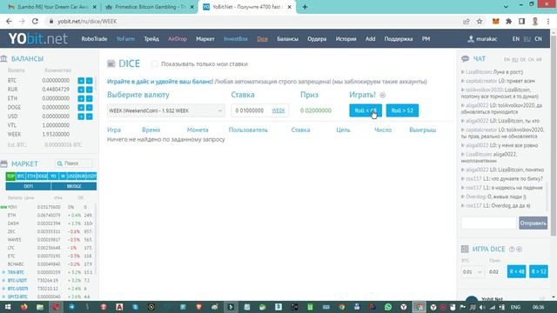Open RoboTrade menu item
This screenshot has height=313, width=557.
click(x=94, y=39)
